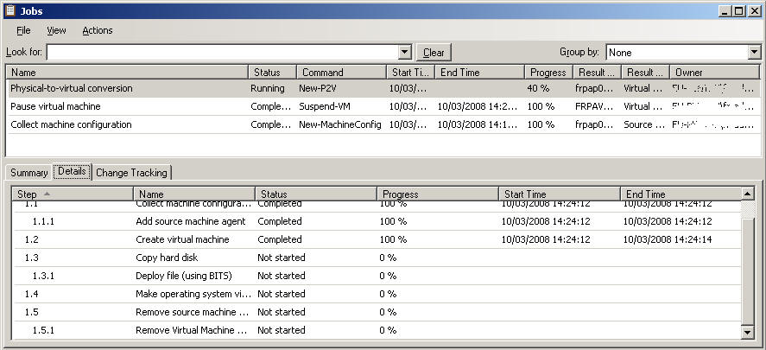This screenshot has height=350, width=766.
Task: Sort jobs by Name column header
Action: 127,73
